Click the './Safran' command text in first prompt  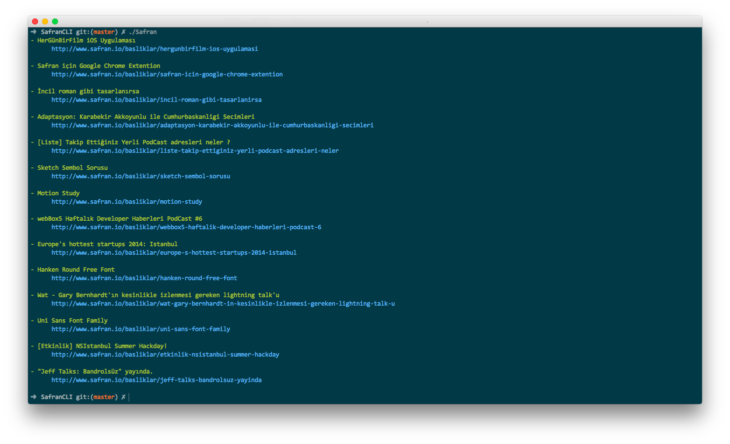143,32
